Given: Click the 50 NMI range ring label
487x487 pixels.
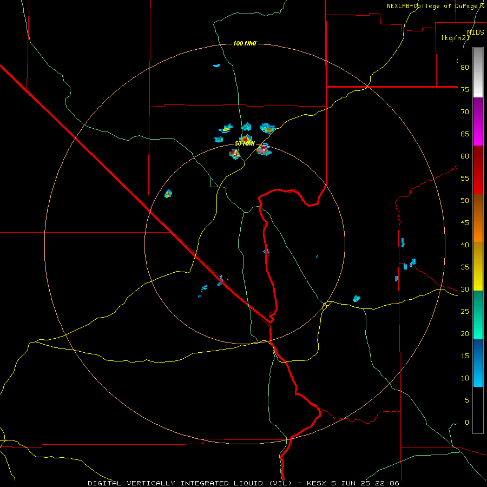Looking at the screenshot, I should coord(245,143).
